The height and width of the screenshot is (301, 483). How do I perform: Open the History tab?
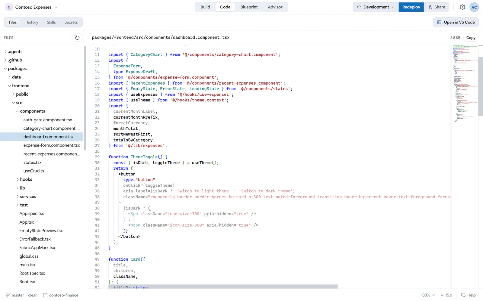(x=32, y=22)
